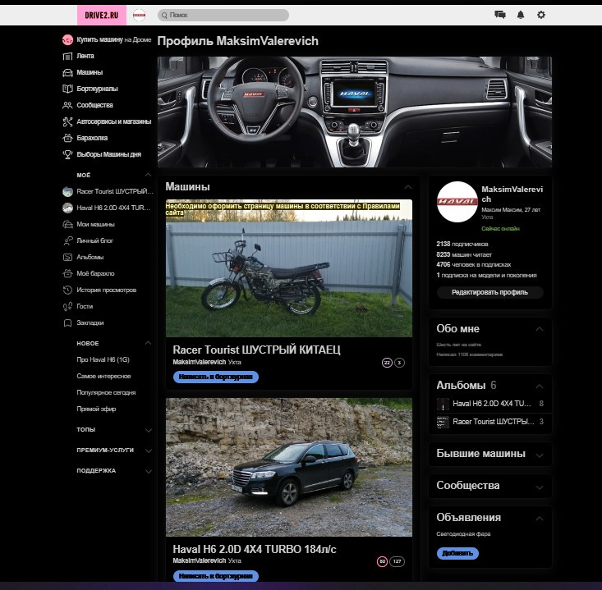Click the Выборы Машины дня trophy icon

(67, 154)
